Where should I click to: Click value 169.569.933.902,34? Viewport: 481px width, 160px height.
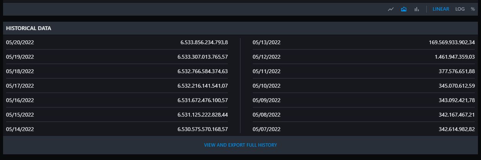(x=452, y=42)
